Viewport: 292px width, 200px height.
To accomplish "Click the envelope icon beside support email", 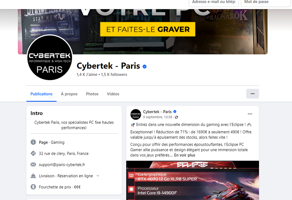I will tap(33, 164).
